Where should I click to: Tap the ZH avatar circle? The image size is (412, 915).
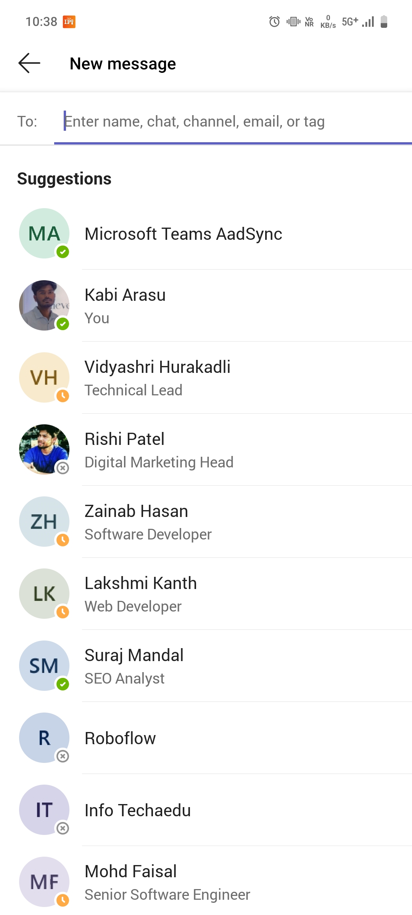click(x=44, y=522)
